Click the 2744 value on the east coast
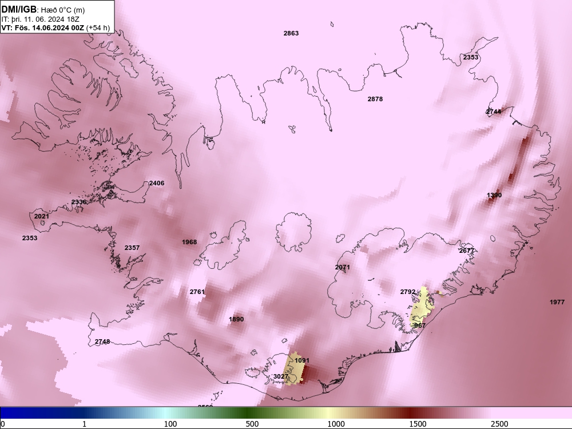The height and width of the screenshot is (429, 572). pos(494,112)
